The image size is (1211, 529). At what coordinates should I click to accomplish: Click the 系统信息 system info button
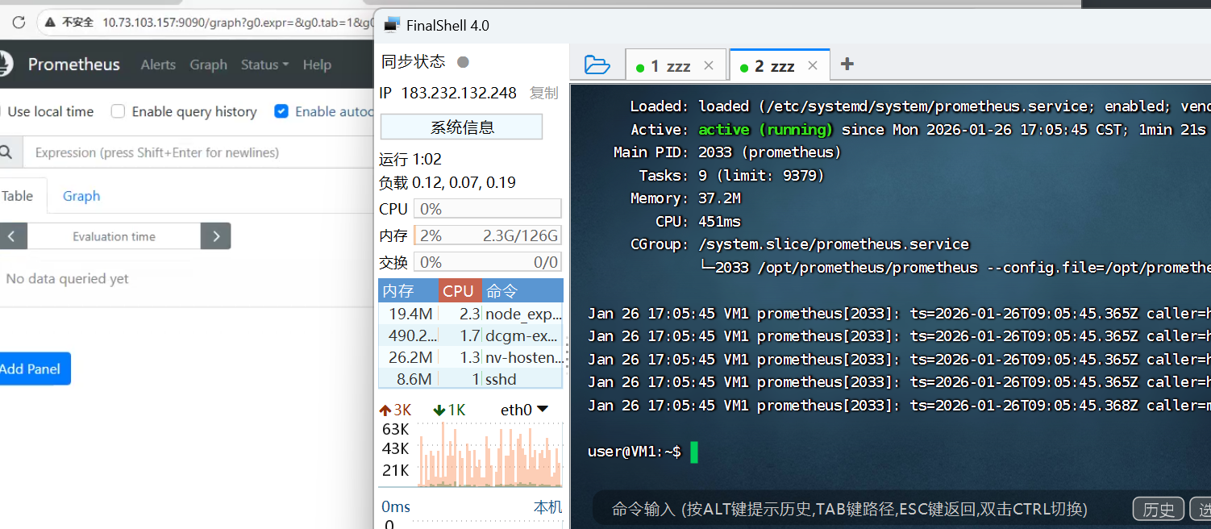tap(461, 127)
